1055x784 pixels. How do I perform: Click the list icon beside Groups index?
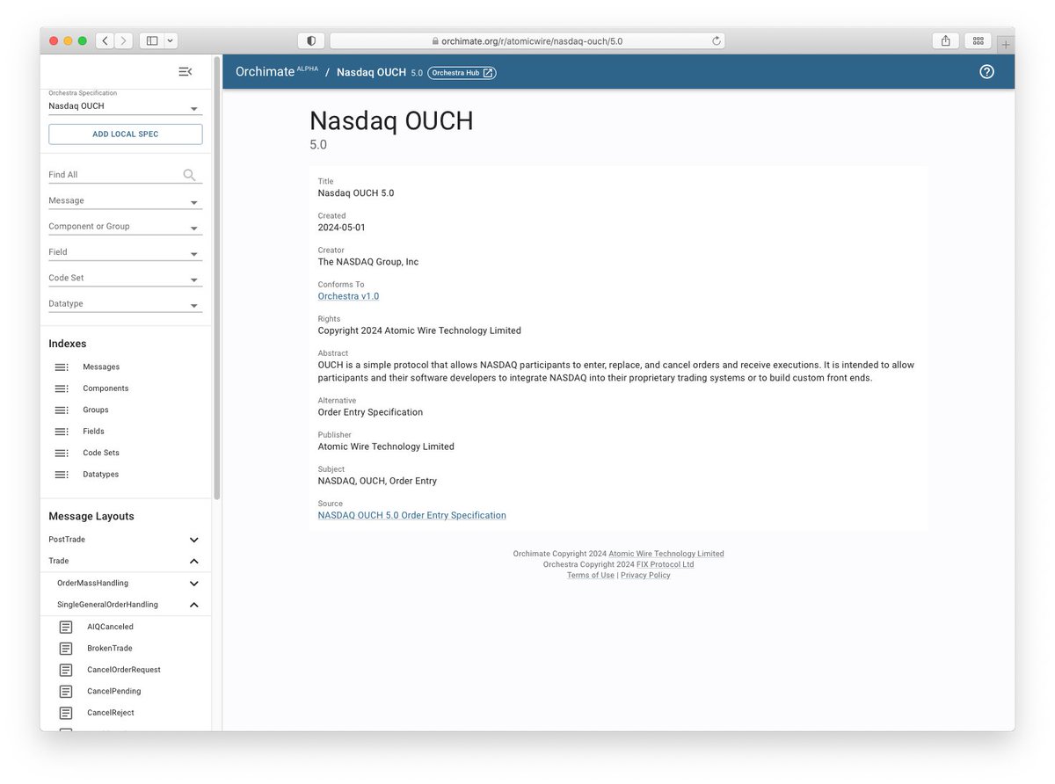[62, 410]
